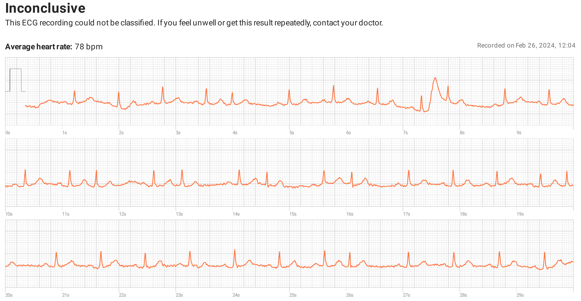
Task: Click the "Inconclusive" result heading
Action: pos(45,8)
